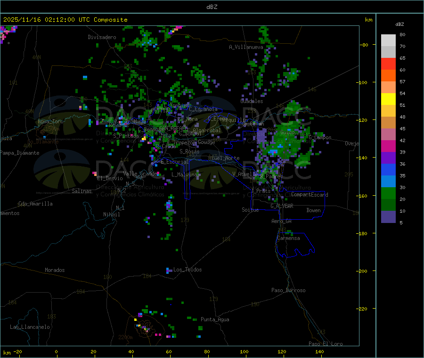
Task: Click the Carmensa location label
Action: (x=288, y=239)
